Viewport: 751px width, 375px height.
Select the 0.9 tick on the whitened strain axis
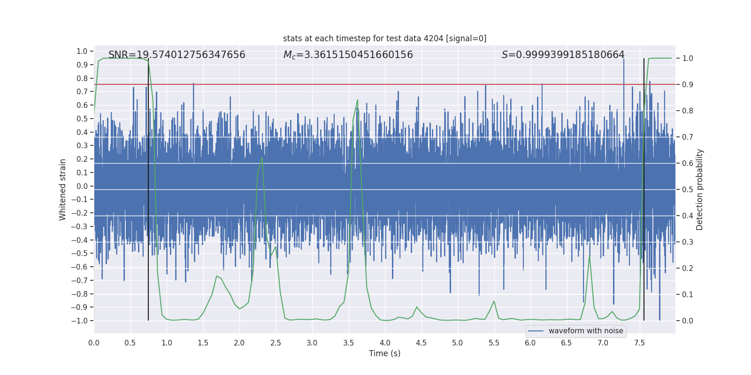pos(82,65)
